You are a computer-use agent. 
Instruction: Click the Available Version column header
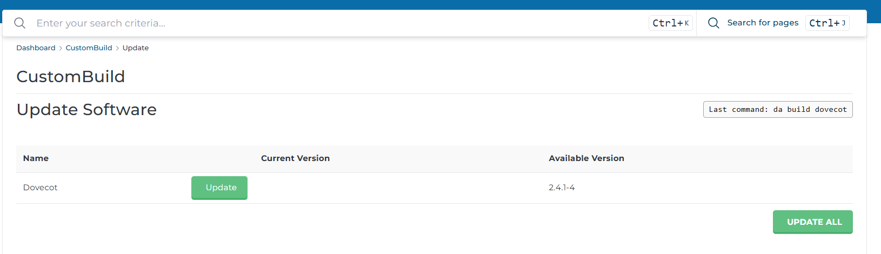point(586,158)
